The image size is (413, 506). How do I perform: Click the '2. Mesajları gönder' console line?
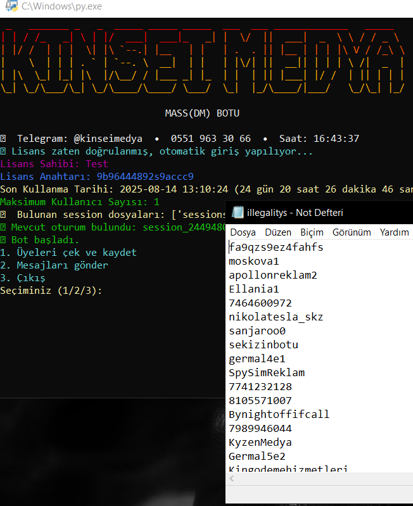point(54,265)
